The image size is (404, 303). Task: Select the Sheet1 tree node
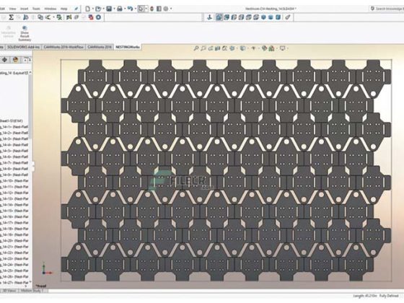[x=12, y=121]
